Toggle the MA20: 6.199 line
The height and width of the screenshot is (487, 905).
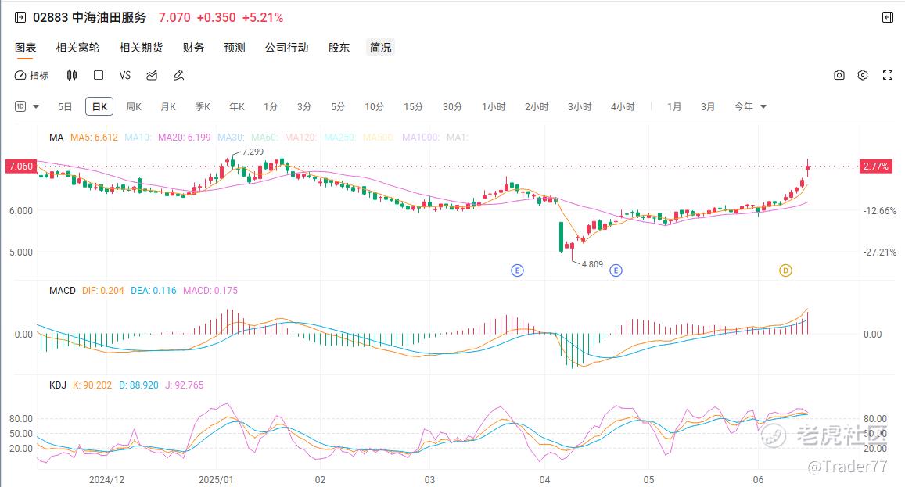[185, 138]
